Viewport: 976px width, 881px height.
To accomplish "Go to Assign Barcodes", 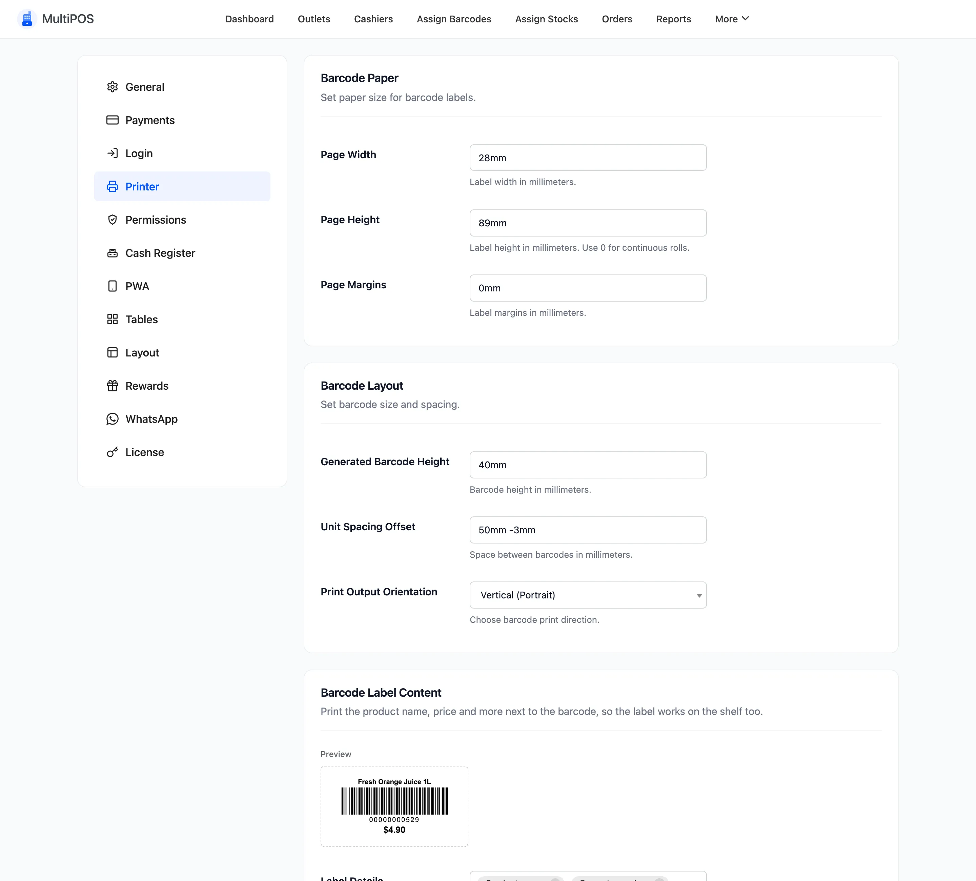I will click(454, 19).
